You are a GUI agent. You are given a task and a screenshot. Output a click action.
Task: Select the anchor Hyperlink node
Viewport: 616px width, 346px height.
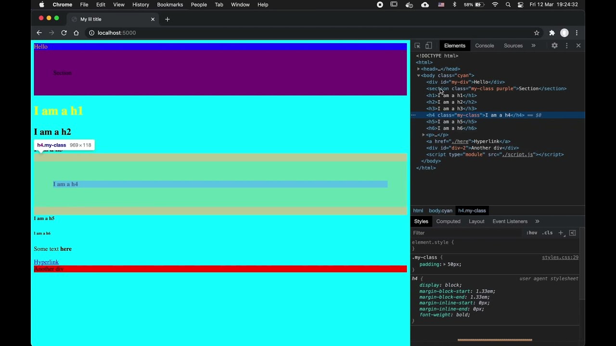[x=468, y=142]
